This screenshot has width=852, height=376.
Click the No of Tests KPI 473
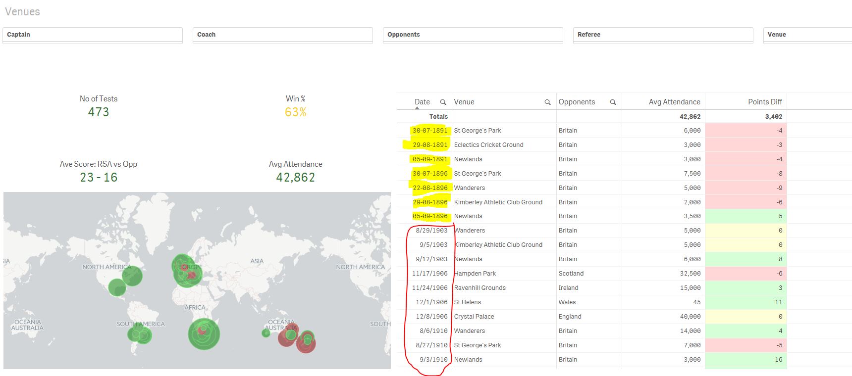(x=99, y=112)
